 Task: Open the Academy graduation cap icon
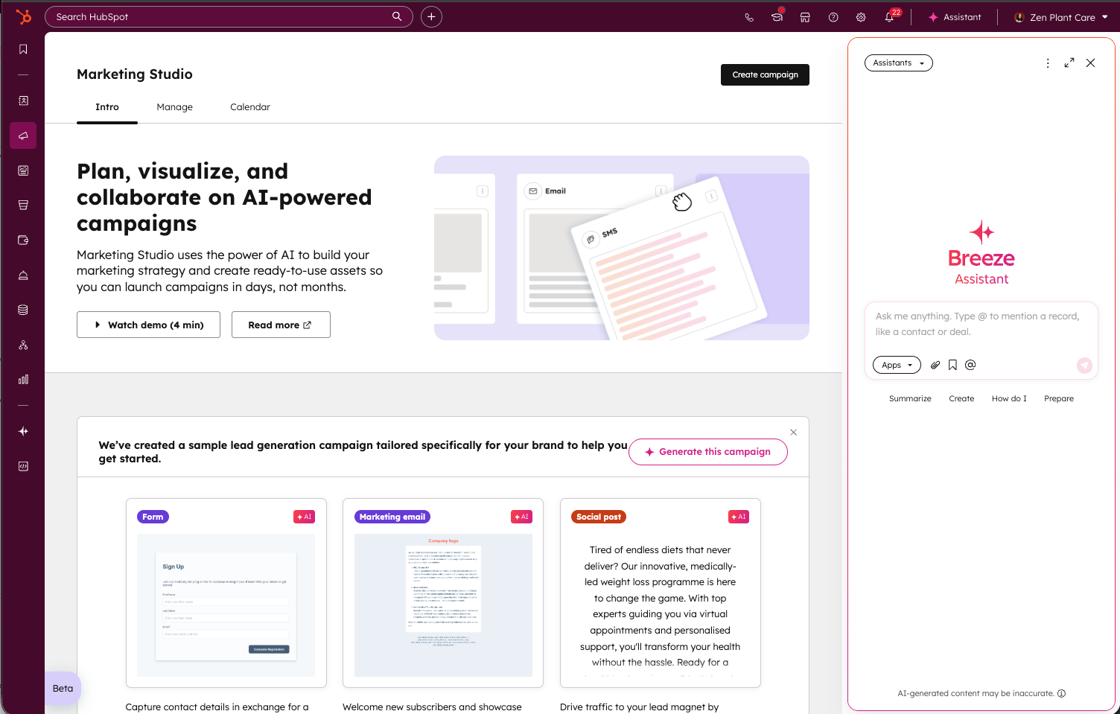tap(777, 16)
